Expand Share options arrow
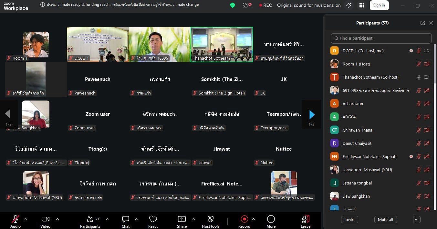 (194, 219)
